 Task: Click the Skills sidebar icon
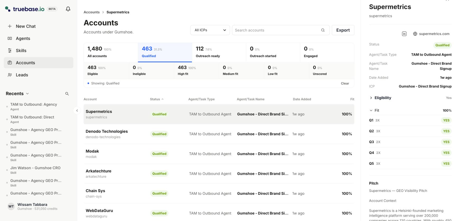tap(10, 51)
